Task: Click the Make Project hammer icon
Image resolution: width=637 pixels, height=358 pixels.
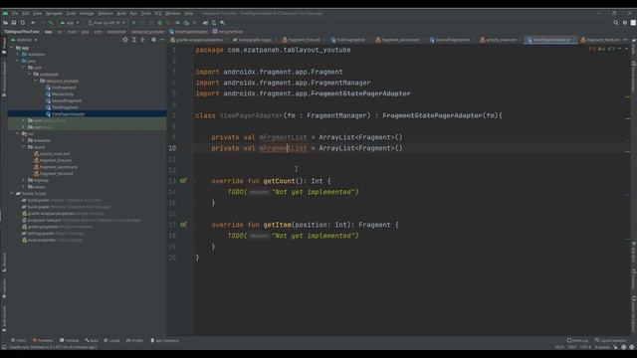Action: (x=51, y=23)
